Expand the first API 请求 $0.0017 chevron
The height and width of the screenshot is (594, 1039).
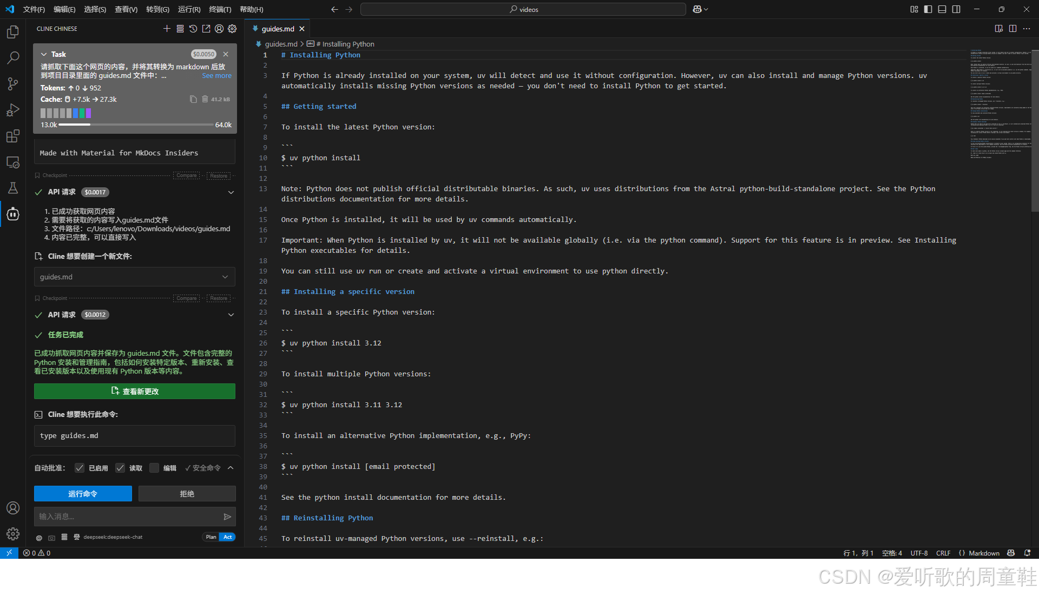pos(231,192)
